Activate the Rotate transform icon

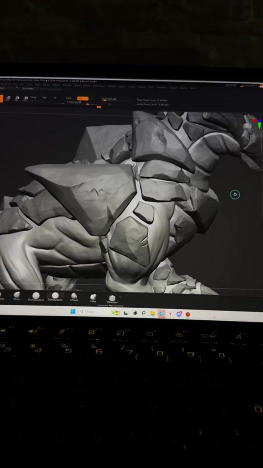26,98
